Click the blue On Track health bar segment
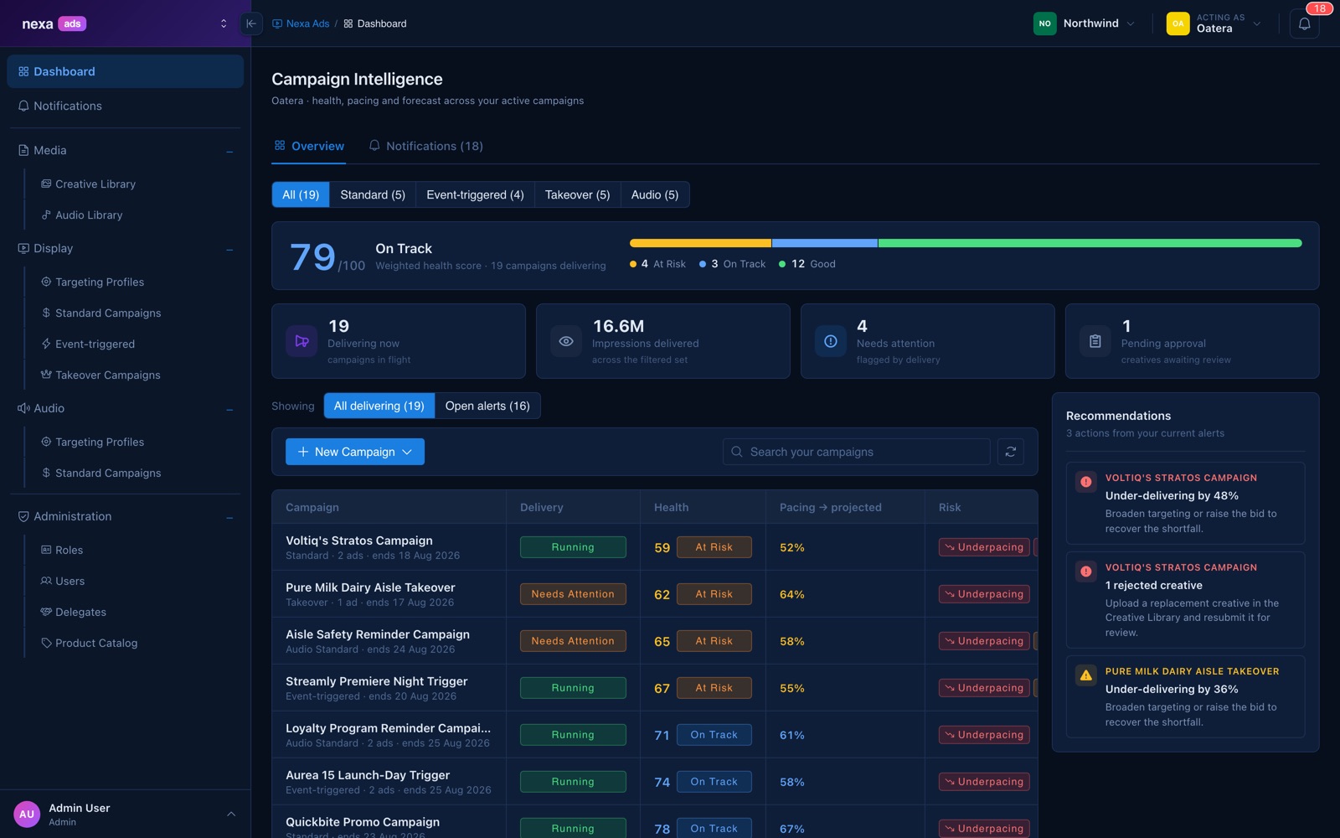1340x838 pixels. 825,243
